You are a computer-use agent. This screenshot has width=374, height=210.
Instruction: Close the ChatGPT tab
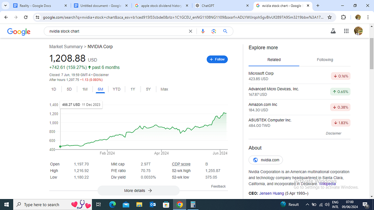[247, 5]
